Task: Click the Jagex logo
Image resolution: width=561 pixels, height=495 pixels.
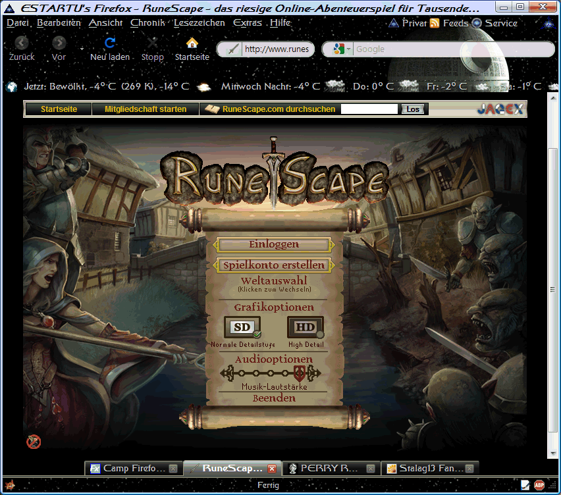Action: coord(500,109)
